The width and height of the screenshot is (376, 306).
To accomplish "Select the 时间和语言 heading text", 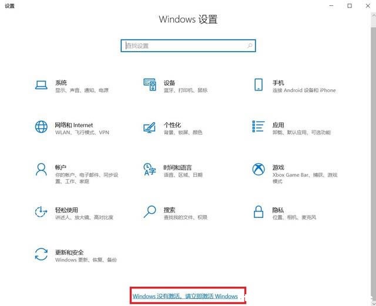I will click(177, 167).
